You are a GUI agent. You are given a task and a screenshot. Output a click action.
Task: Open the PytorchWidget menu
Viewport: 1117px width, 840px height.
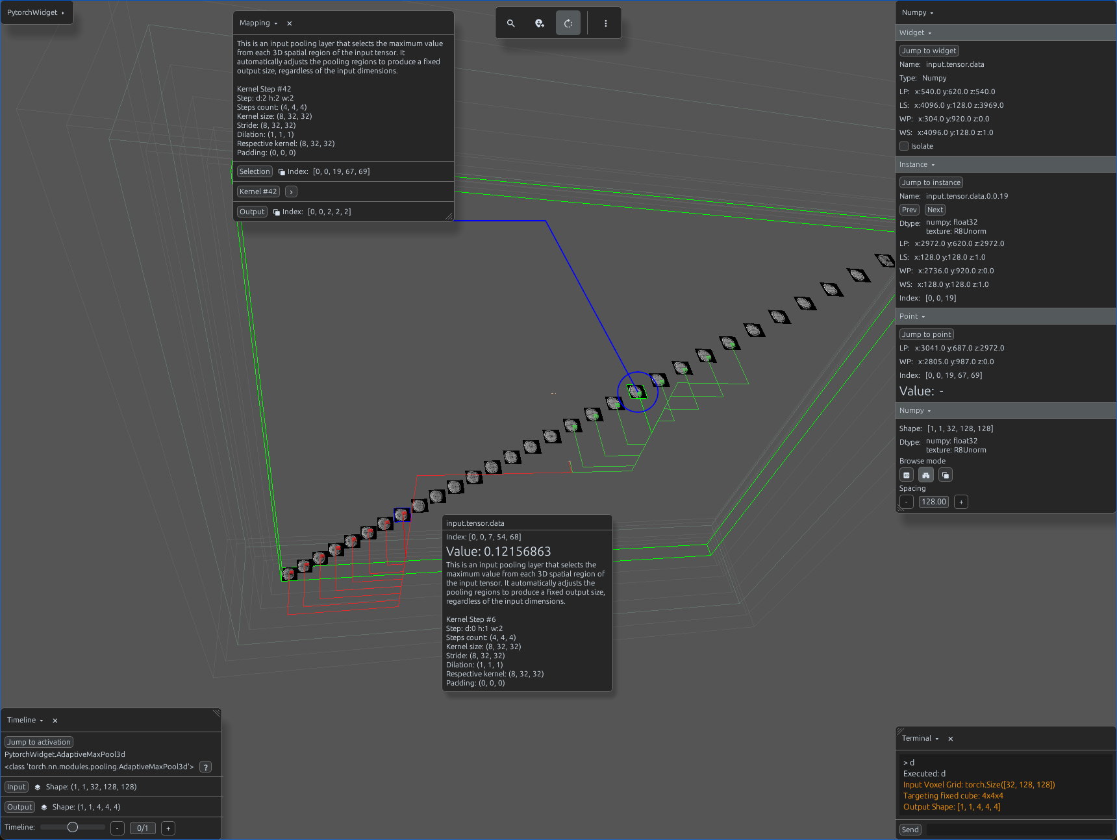(36, 12)
